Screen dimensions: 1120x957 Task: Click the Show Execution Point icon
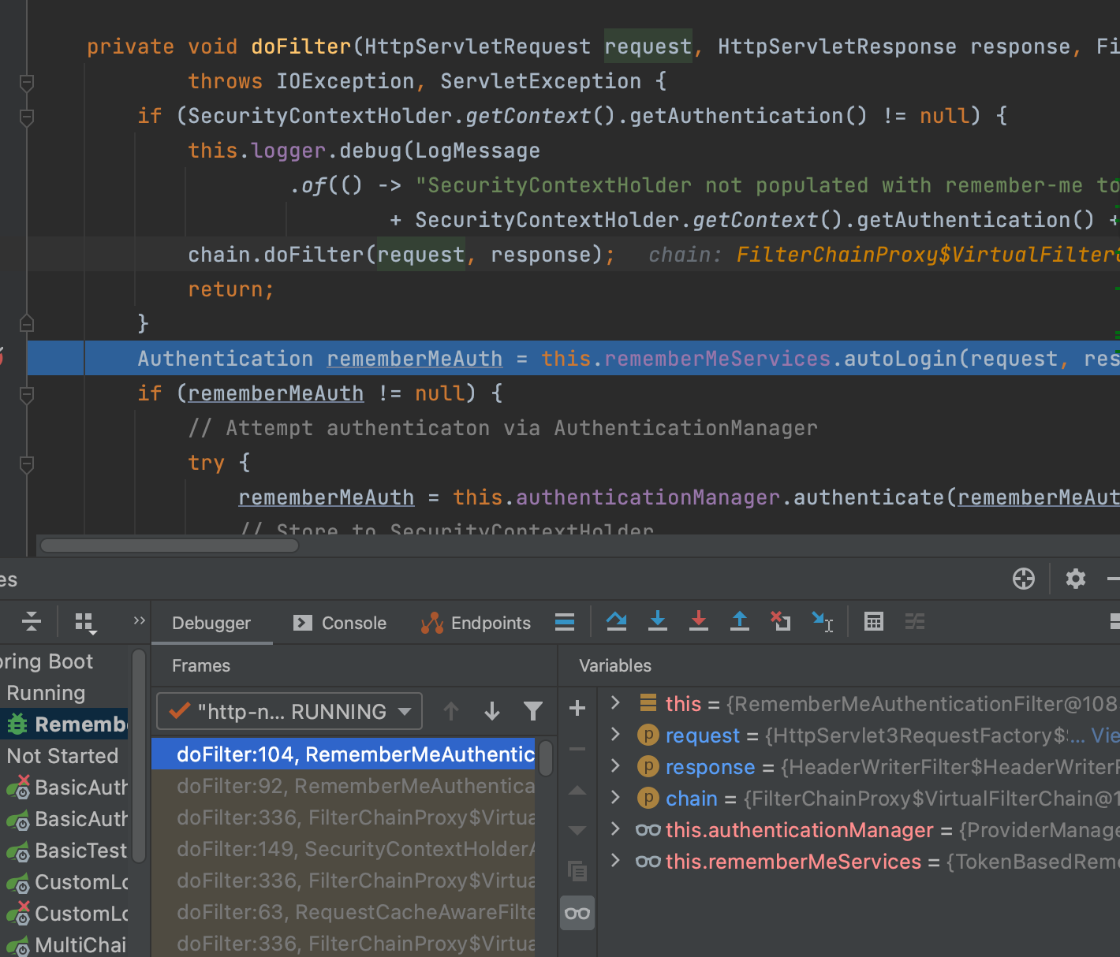tap(565, 622)
